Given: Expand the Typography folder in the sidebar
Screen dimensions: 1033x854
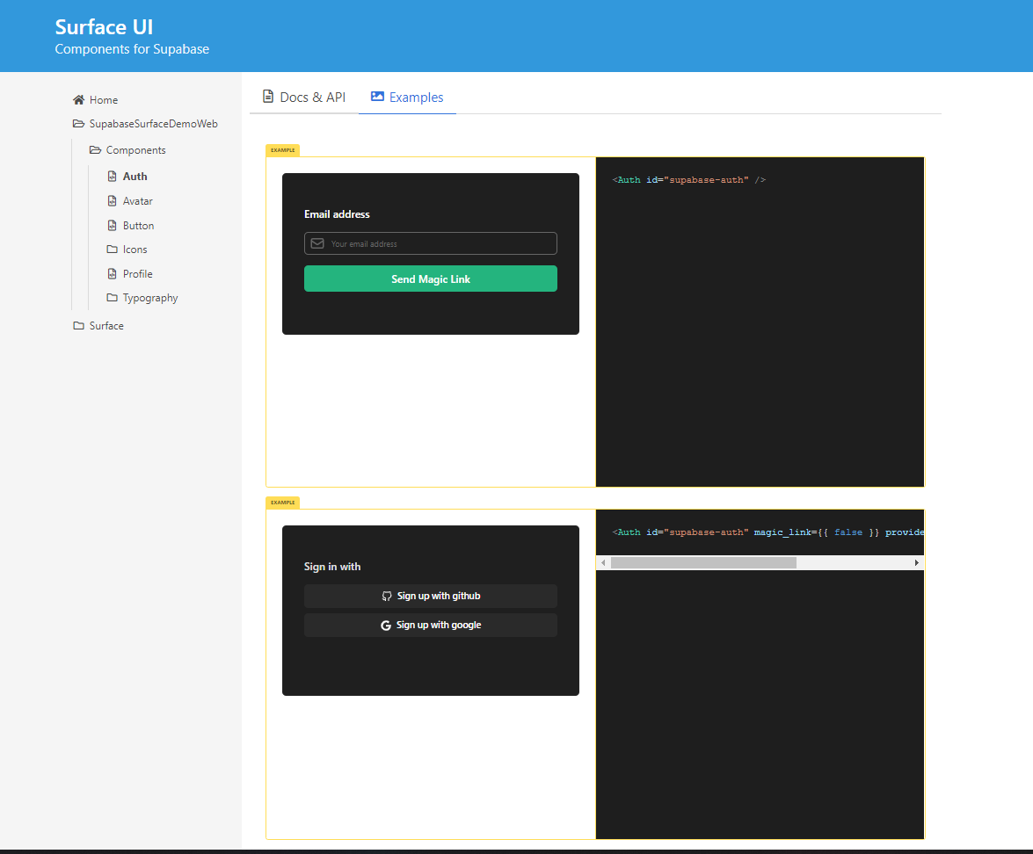Looking at the screenshot, I should pyautogui.click(x=149, y=297).
